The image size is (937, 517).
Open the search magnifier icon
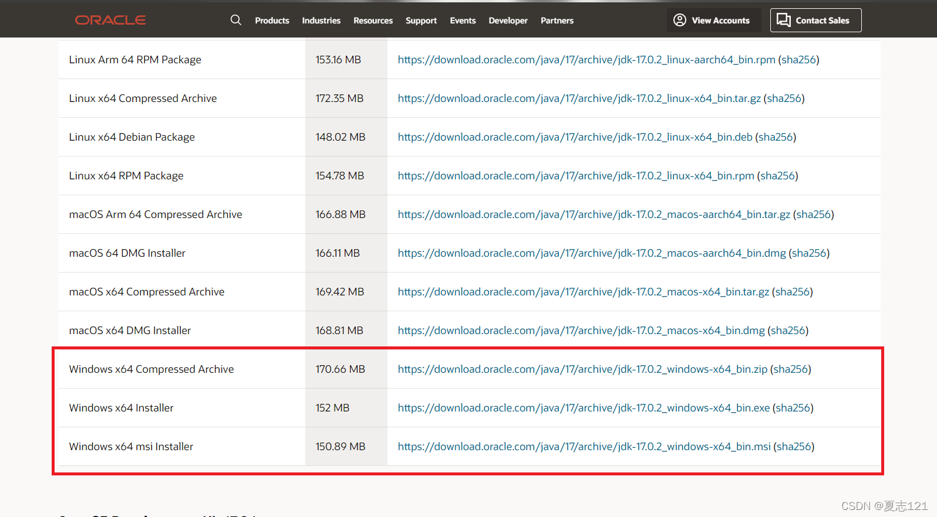pos(236,20)
